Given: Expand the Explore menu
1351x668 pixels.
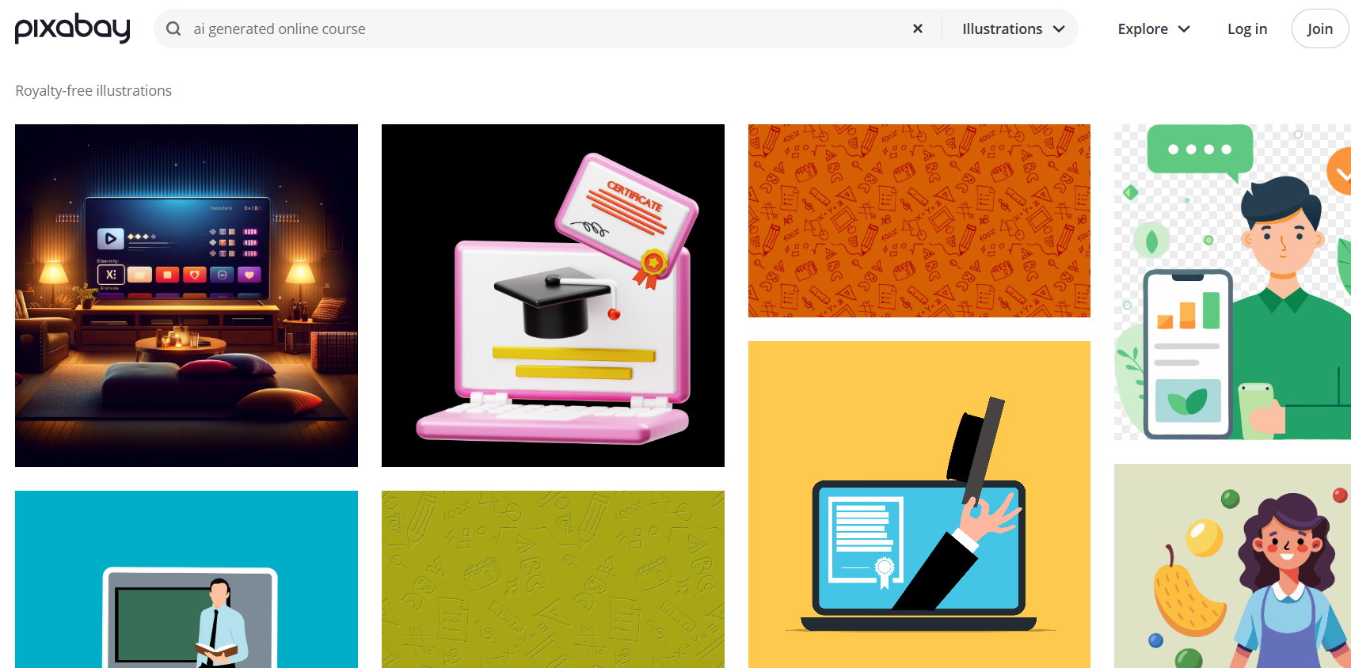Looking at the screenshot, I should [1154, 28].
